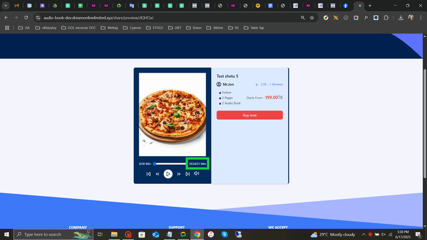Click the Mr.Jon author profile icon
Screen dimensions: 427x240
219,84
